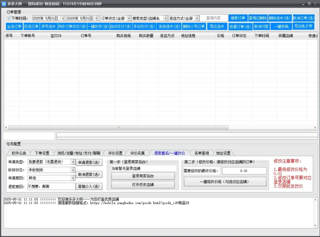Screen dimensions: 320x237
Task: Open the start date picker dropdown
Action: 63,18
